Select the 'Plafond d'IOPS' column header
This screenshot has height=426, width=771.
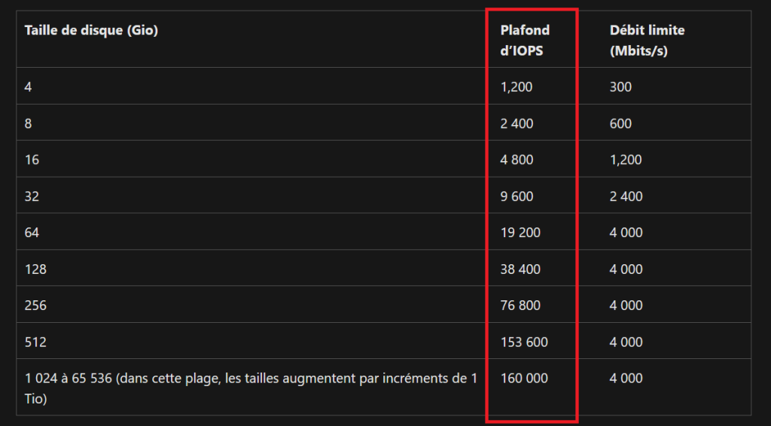pyautogui.click(x=525, y=41)
